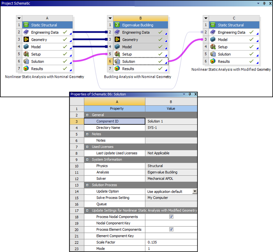Close the Properties of Schematic B6 panel
Viewport: 273px width, 252px height.
click(195, 94)
